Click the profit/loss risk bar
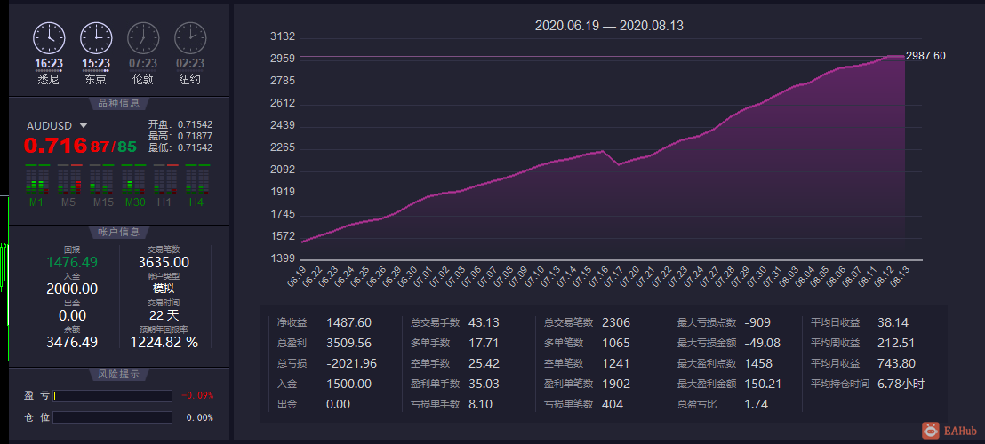 [x=112, y=396]
